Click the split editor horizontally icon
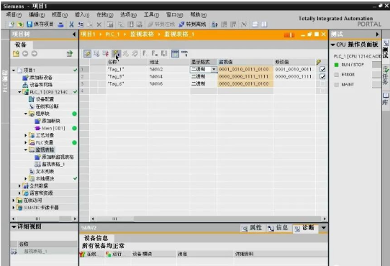Screen dimensions: 390x266 255,24
